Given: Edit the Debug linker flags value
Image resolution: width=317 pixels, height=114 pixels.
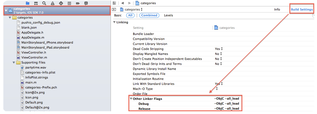Looking at the screenshot, I should tap(227, 104).
